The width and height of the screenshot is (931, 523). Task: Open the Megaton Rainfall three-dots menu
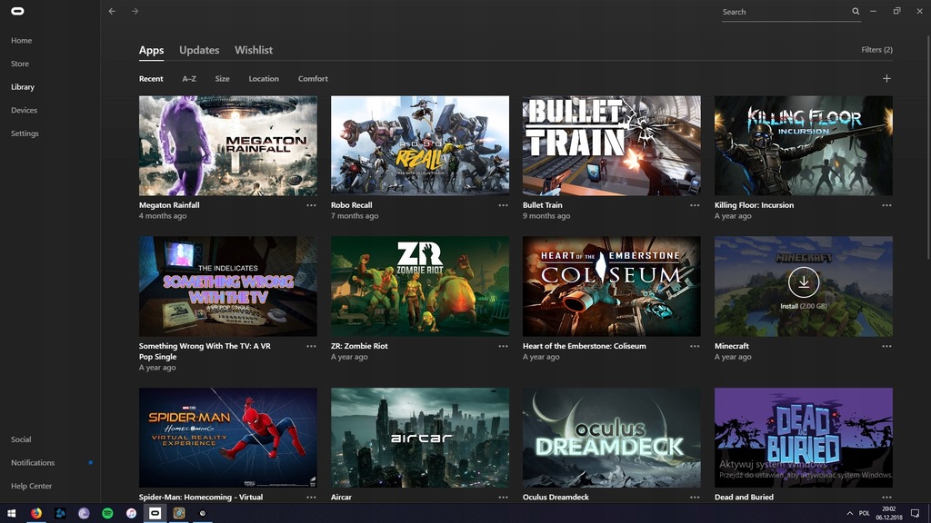click(x=311, y=205)
